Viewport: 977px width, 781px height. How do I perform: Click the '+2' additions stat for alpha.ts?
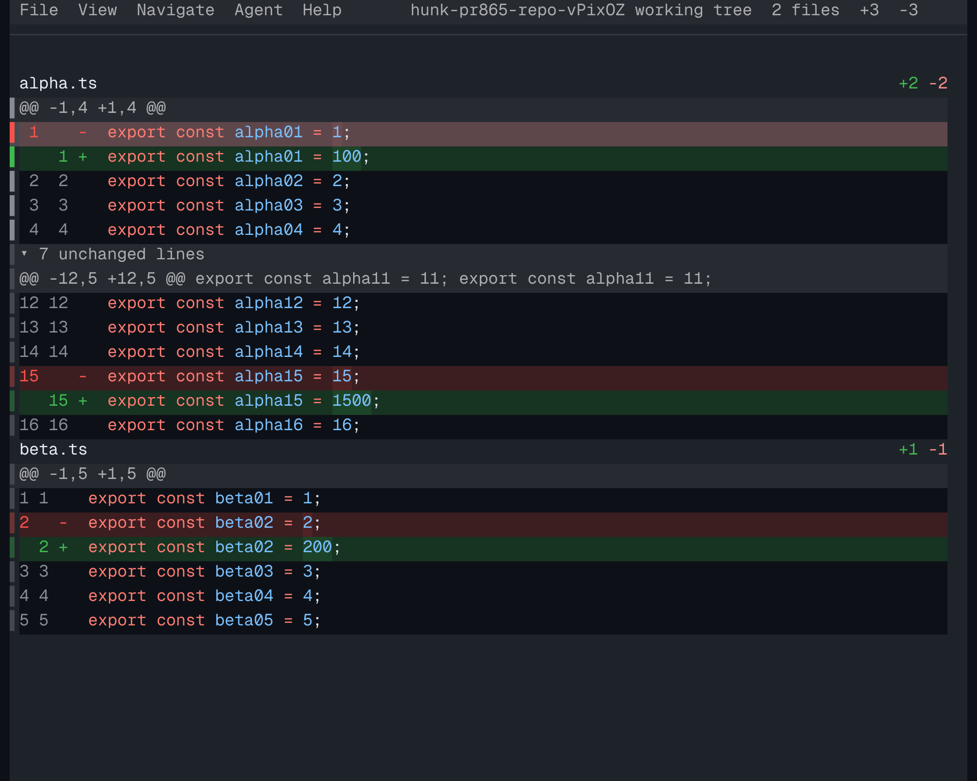click(908, 83)
